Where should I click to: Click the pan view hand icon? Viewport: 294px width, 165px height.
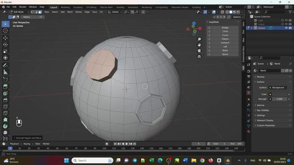[199, 45]
